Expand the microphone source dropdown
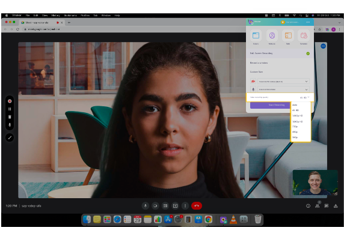Viewport: 344px width, 227px height. (283, 89)
